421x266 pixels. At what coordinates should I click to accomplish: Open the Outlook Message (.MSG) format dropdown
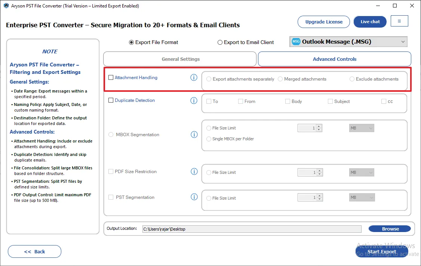click(x=348, y=41)
